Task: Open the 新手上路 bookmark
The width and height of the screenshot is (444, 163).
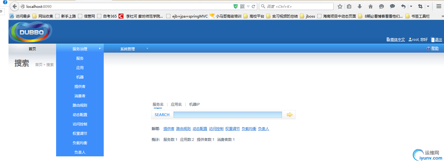Action: coord(66,16)
